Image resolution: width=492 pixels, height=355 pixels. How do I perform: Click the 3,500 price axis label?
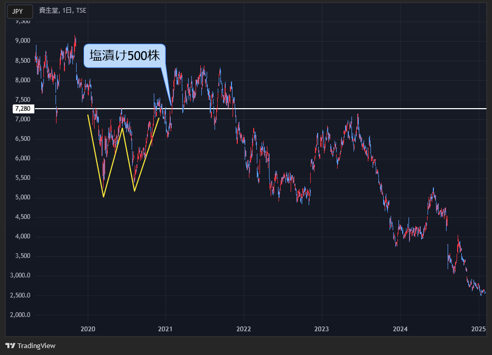[23, 256]
